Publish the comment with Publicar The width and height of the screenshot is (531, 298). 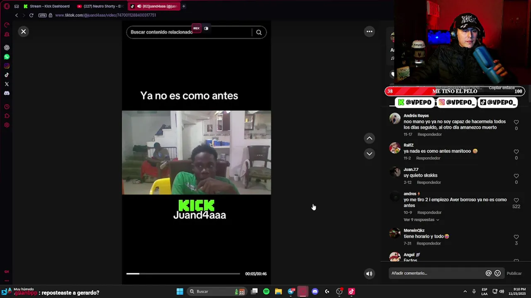tap(514, 273)
